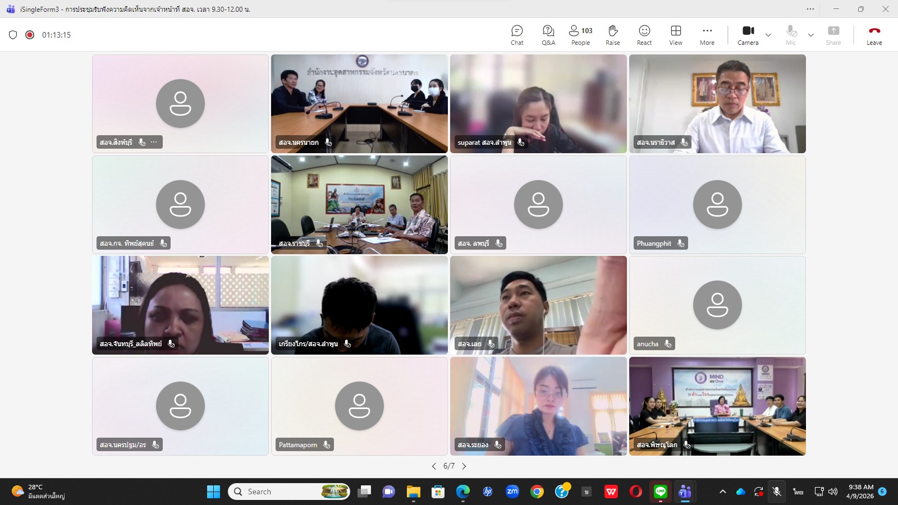Open the More actions menu

tap(707, 35)
